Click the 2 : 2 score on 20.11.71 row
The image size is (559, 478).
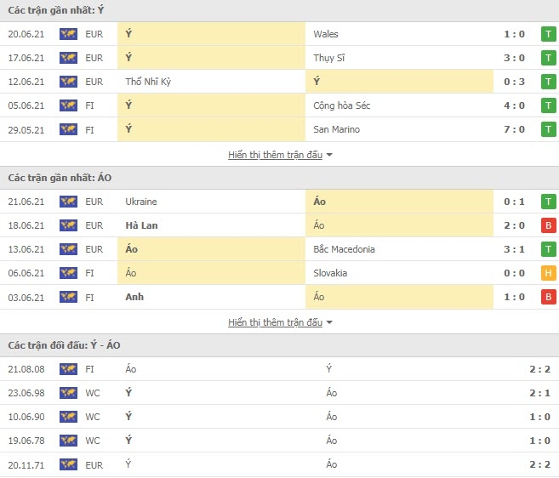pos(539,464)
